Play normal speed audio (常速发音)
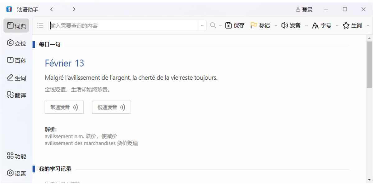This screenshot has height=186, width=373. point(64,107)
